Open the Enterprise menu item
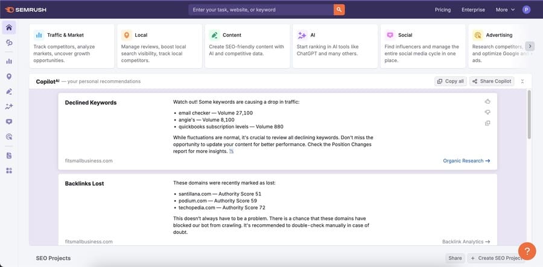543x267 pixels. pos(473,10)
